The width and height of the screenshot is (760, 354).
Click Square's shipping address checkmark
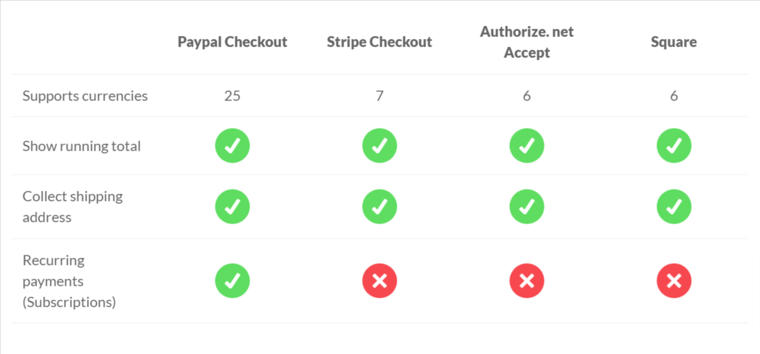[674, 207]
